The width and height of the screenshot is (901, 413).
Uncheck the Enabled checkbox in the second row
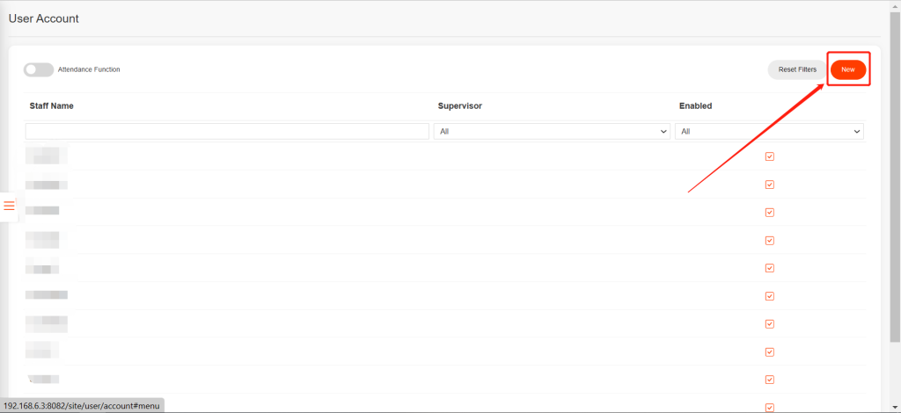coord(770,185)
